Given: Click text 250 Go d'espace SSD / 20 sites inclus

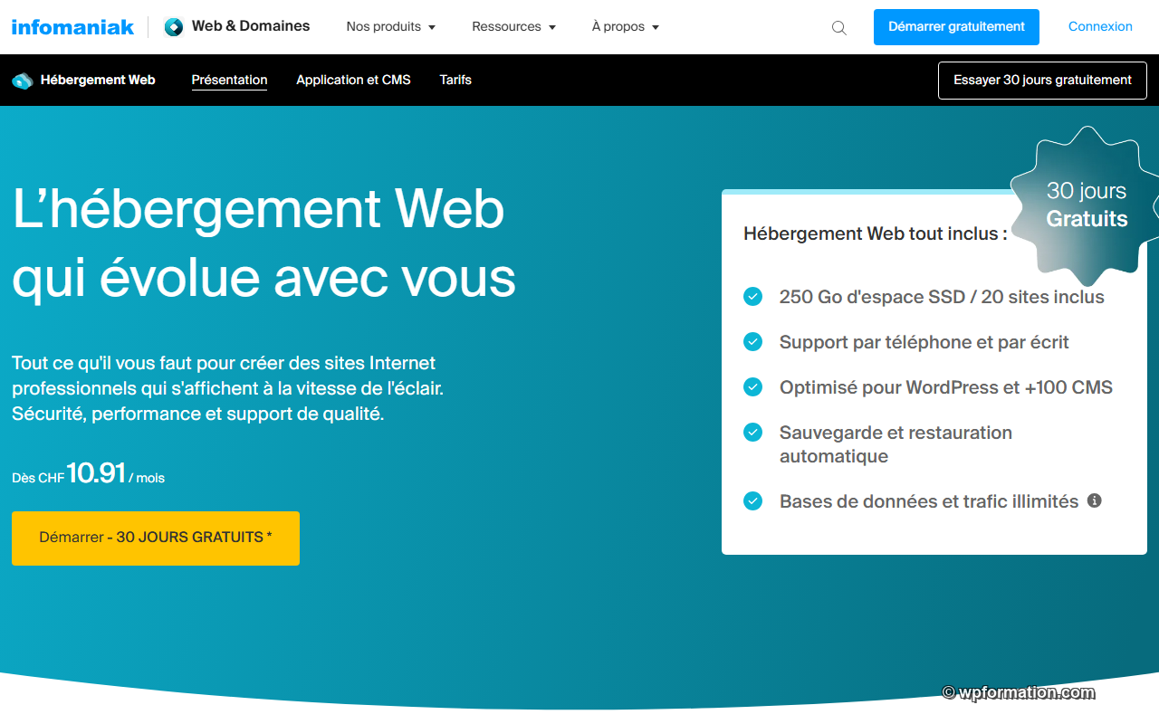Looking at the screenshot, I should pyautogui.click(x=942, y=297).
